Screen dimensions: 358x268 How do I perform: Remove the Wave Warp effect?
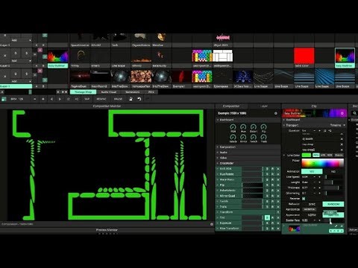click(x=278, y=179)
